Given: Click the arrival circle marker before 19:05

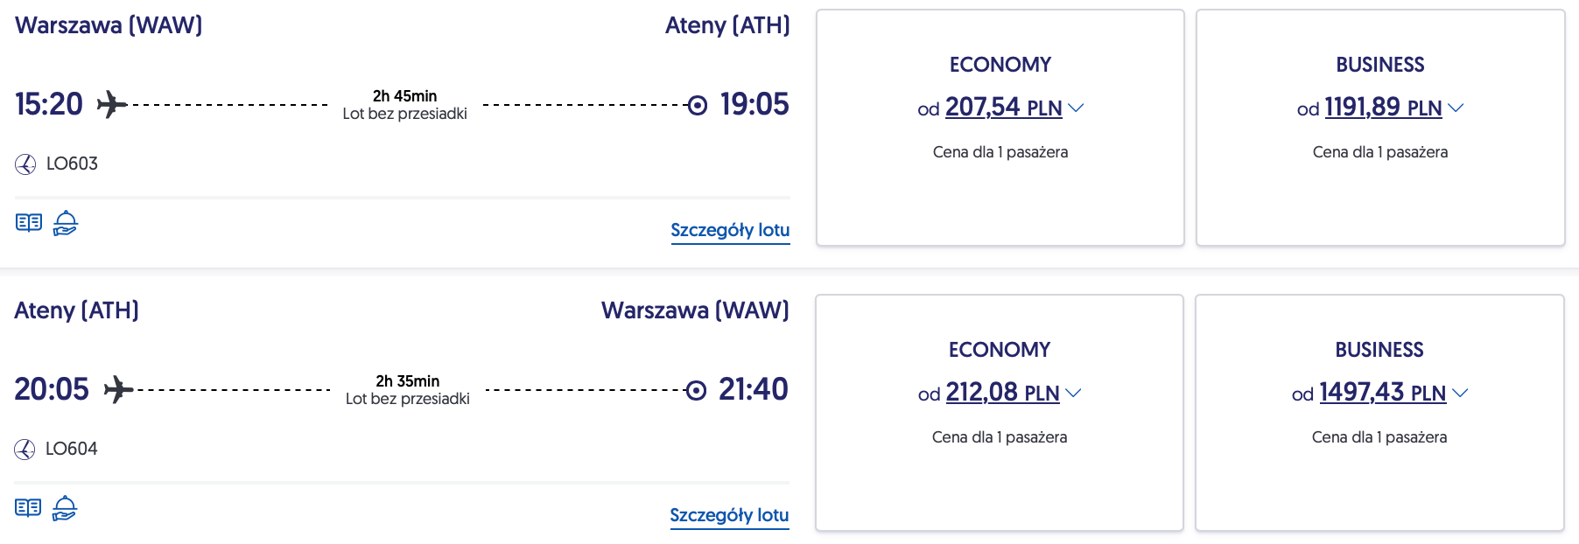Looking at the screenshot, I should tap(698, 105).
